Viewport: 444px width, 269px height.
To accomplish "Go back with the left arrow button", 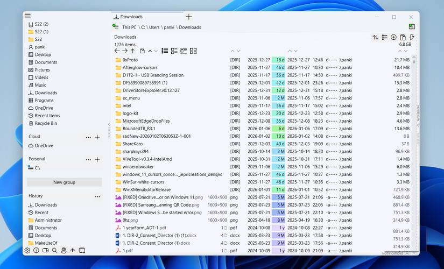I will coord(117,51).
